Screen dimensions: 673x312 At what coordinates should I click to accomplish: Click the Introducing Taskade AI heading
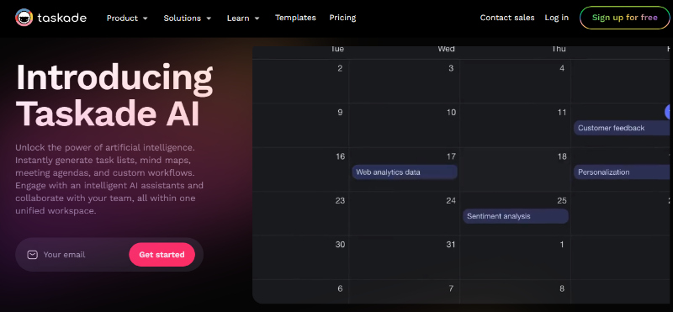[x=114, y=95]
